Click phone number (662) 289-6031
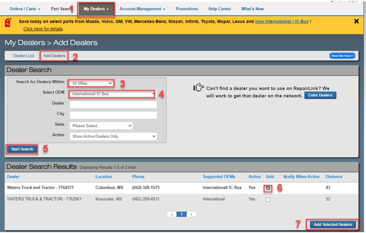The width and height of the screenshot is (366, 233). tap(145, 199)
